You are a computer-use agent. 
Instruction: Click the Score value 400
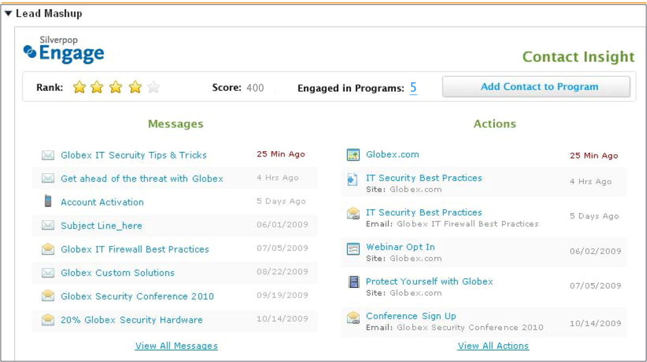coord(255,88)
